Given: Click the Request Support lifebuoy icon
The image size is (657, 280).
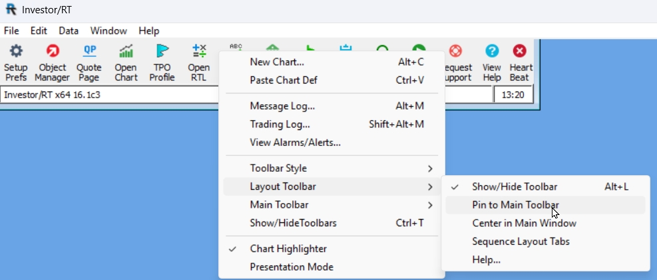Looking at the screenshot, I should coord(455,51).
